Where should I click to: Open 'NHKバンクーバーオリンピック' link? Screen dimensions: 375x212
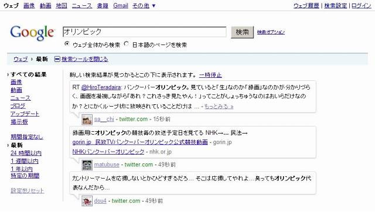(108, 152)
